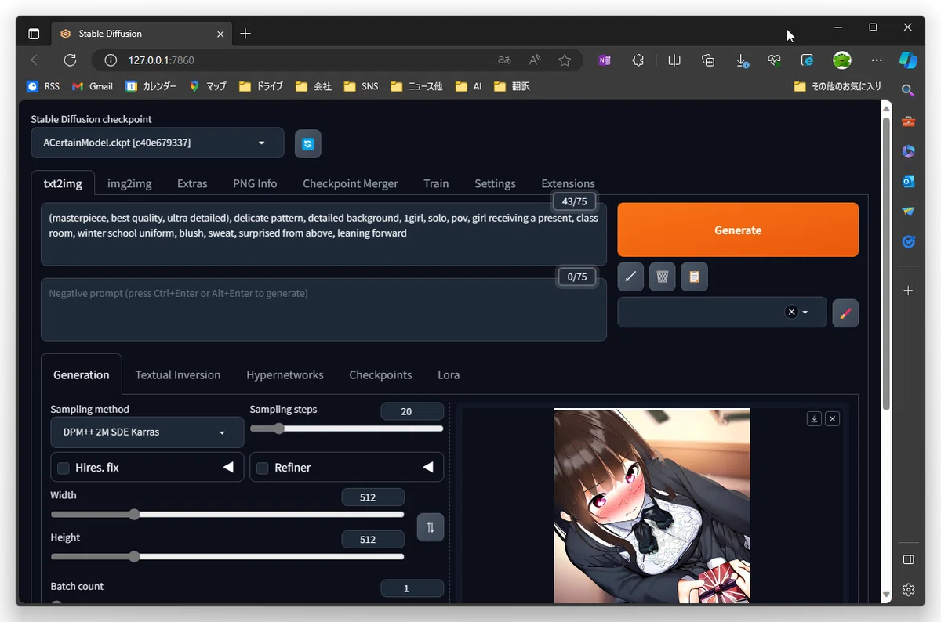Open the SNS bookmarks folder
The height and width of the screenshot is (622, 941).
[361, 86]
